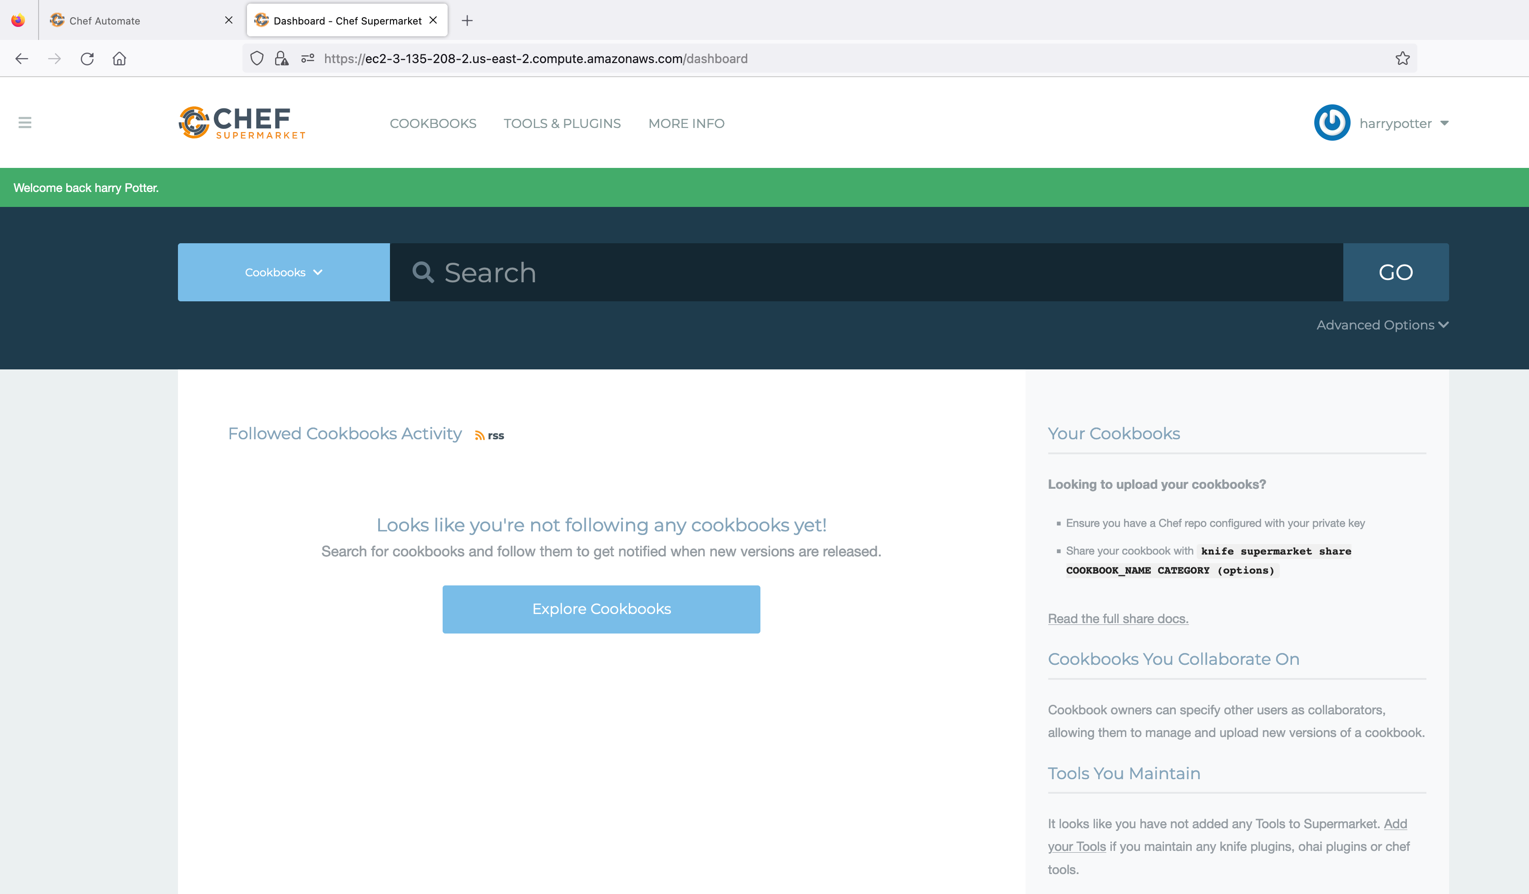Click the Explore Cookbooks button
This screenshot has height=894, width=1529.
(601, 609)
